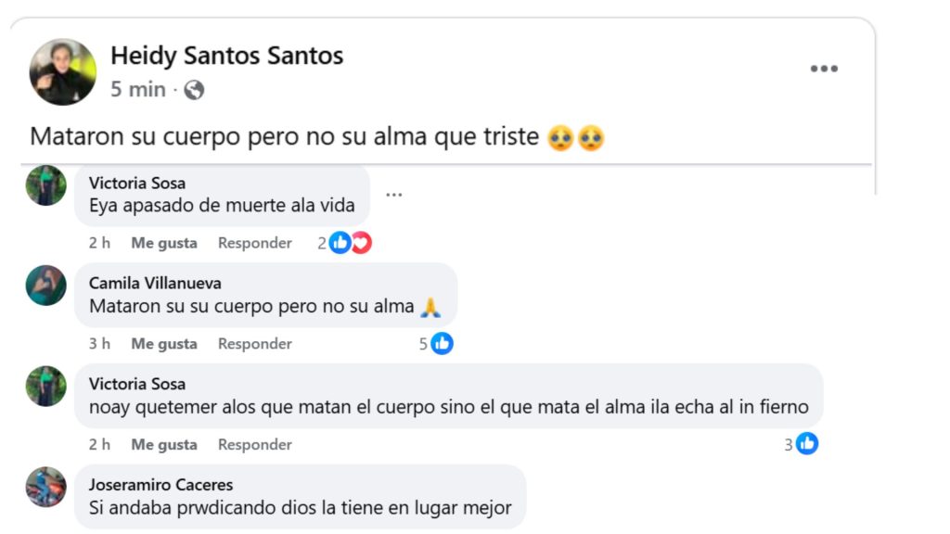This screenshot has width=950, height=534.
Task: Toggle Me gusta on Victoria's second comment
Action: click(164, 444)
